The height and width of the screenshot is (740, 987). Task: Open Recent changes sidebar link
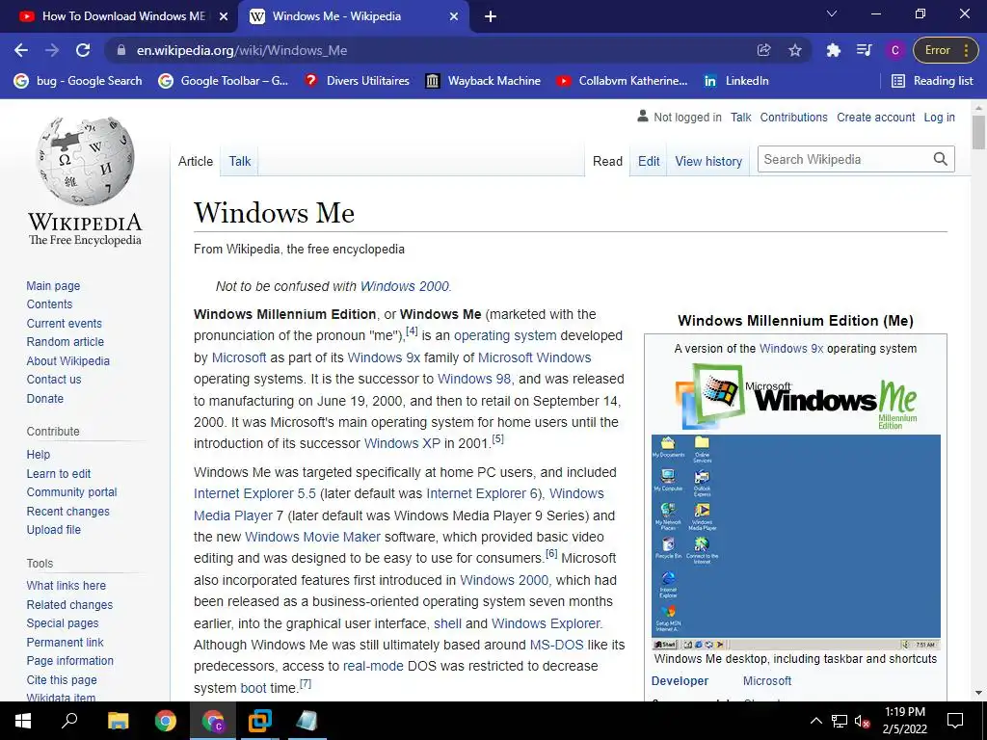[x=68, y=511]
